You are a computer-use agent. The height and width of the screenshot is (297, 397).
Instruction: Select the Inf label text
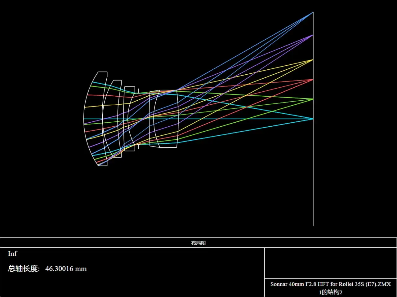12,254
